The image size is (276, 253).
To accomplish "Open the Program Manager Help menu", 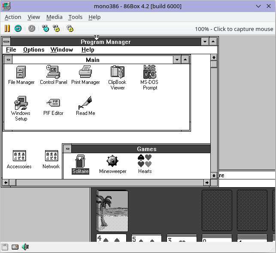I will click(x=88, y=50).
